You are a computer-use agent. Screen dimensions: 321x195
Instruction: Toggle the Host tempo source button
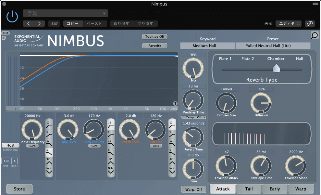10,145
